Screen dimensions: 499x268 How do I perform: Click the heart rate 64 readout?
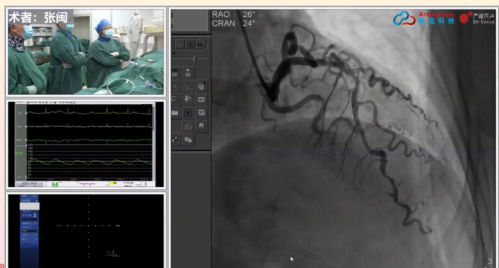tap(55, 184)
